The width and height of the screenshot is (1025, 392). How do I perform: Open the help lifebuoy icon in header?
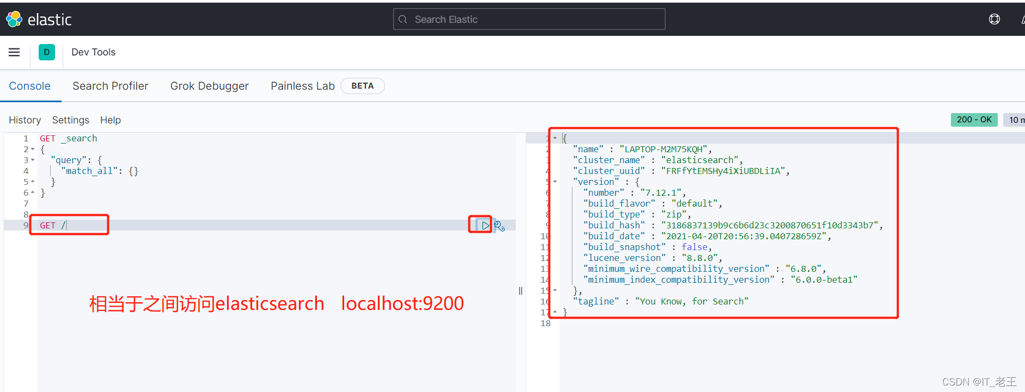(994, 20)
